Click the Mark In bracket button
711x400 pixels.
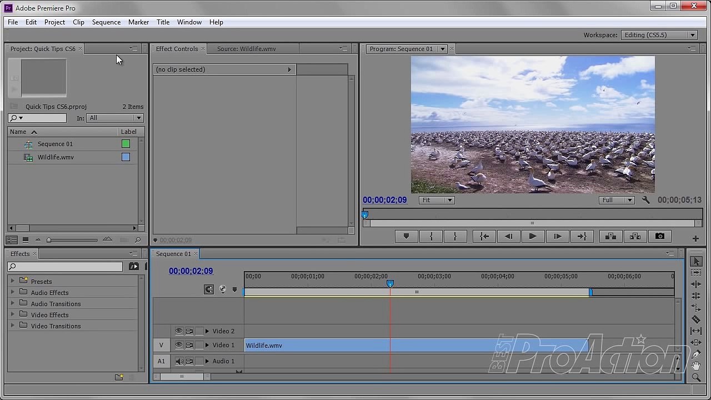[x=431, y=237]
